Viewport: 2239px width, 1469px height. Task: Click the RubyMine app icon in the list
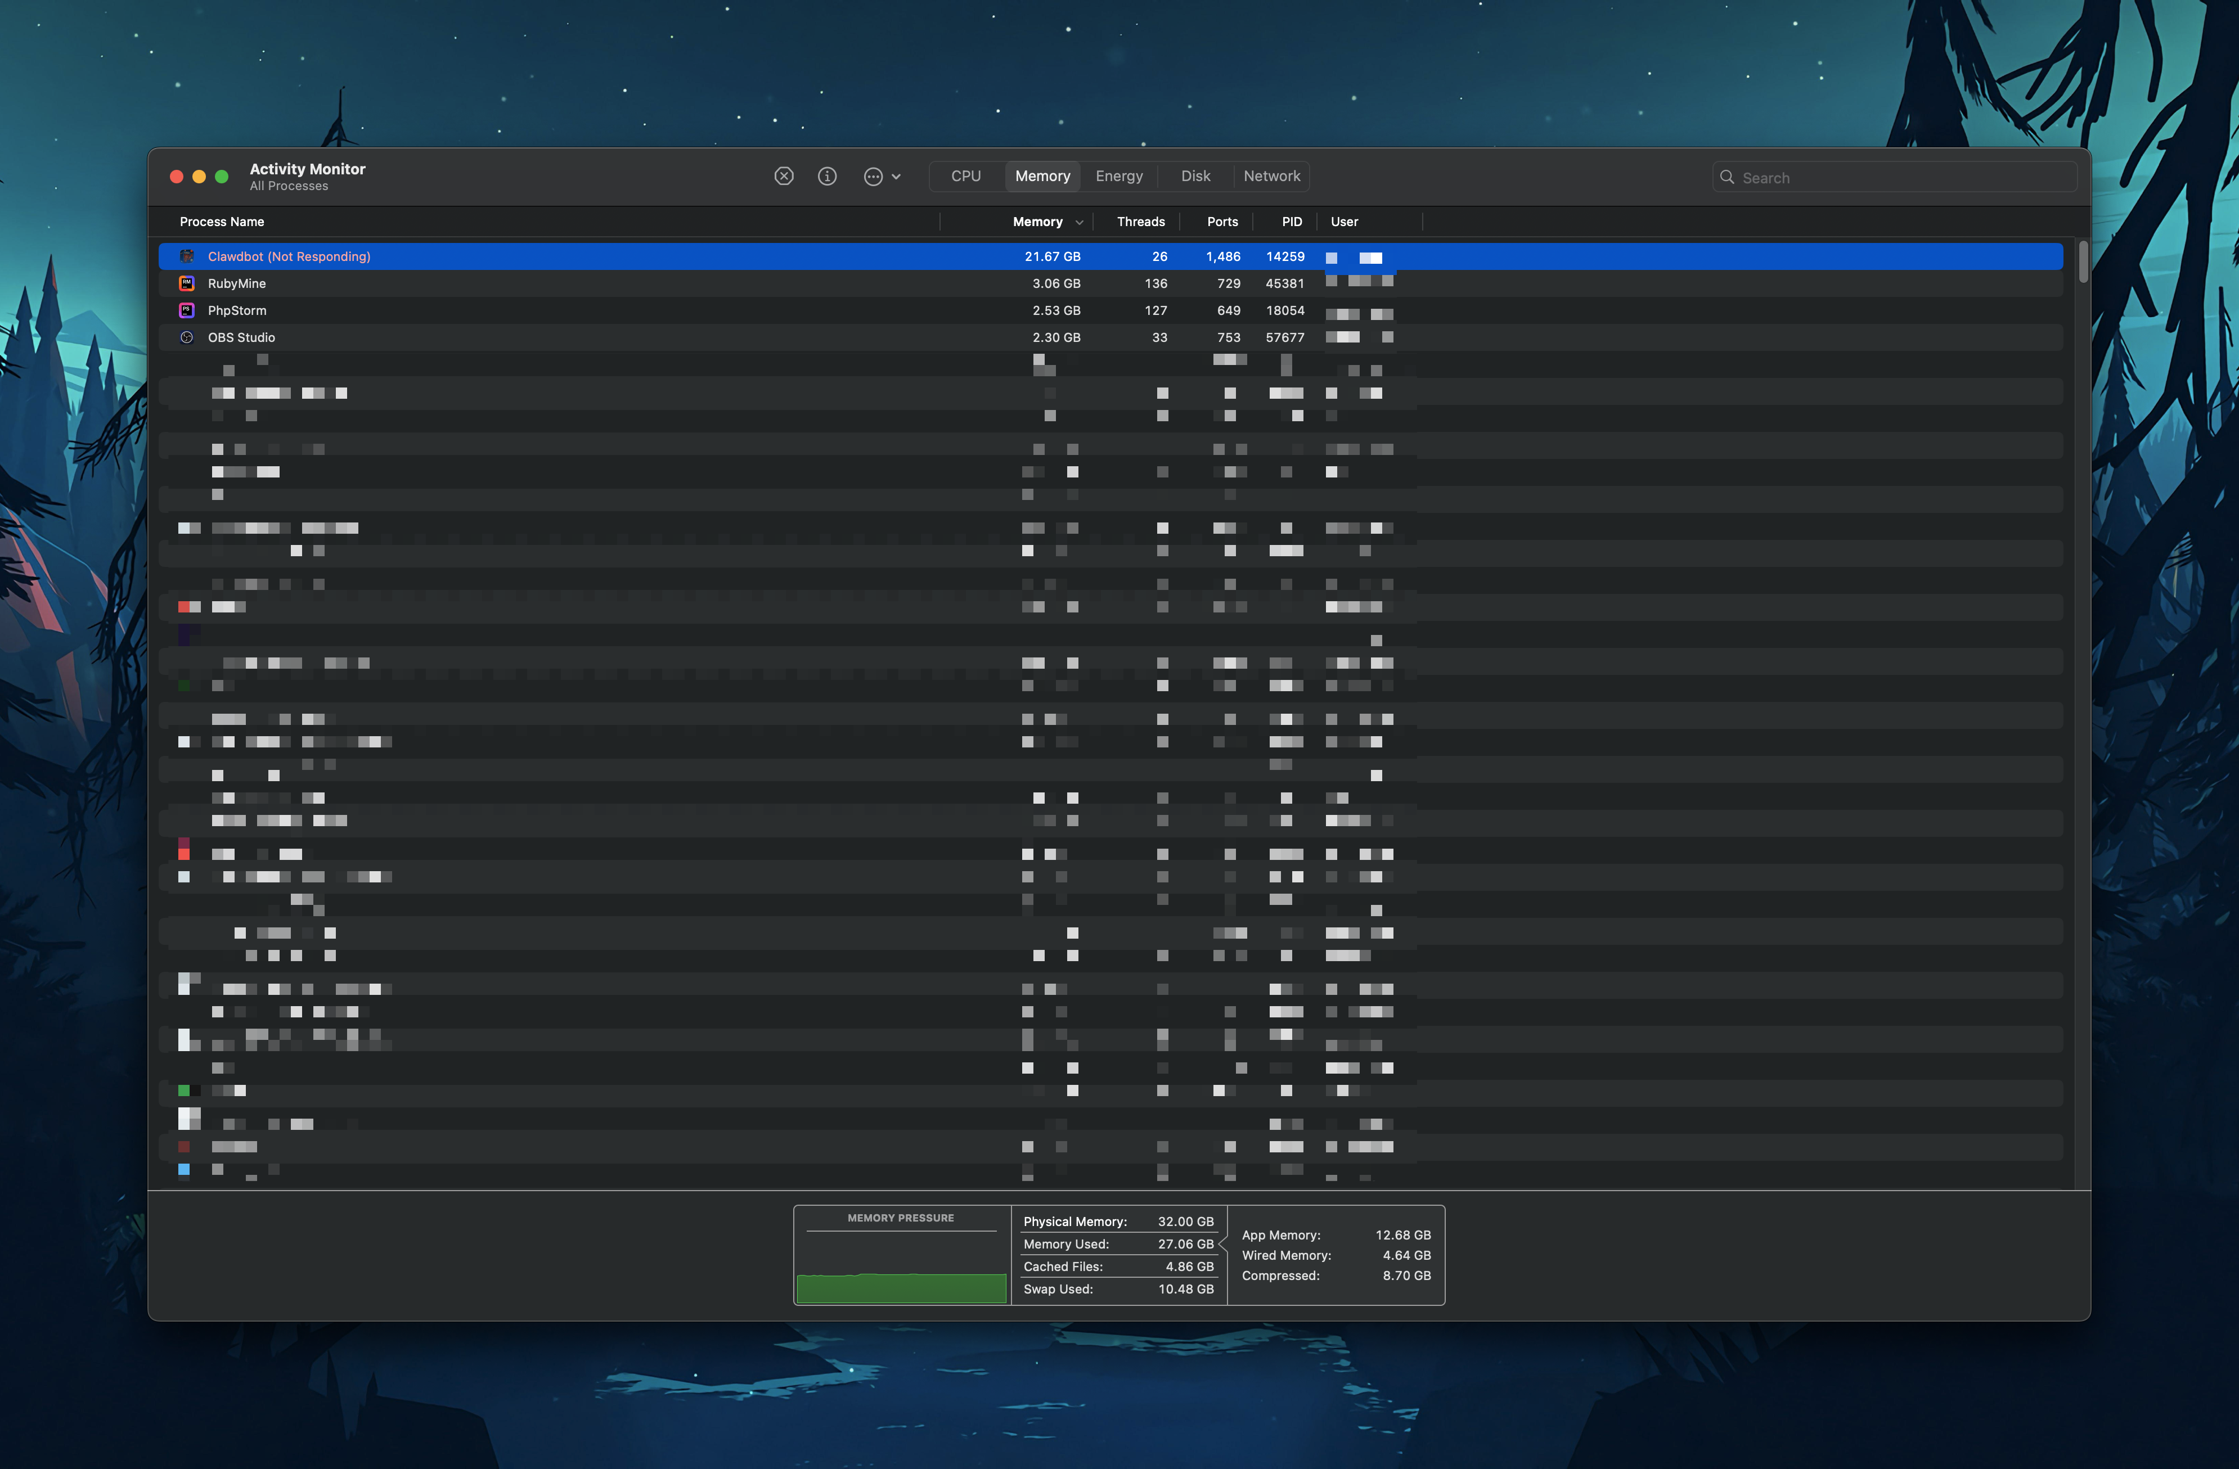click(x=186, y=283)
